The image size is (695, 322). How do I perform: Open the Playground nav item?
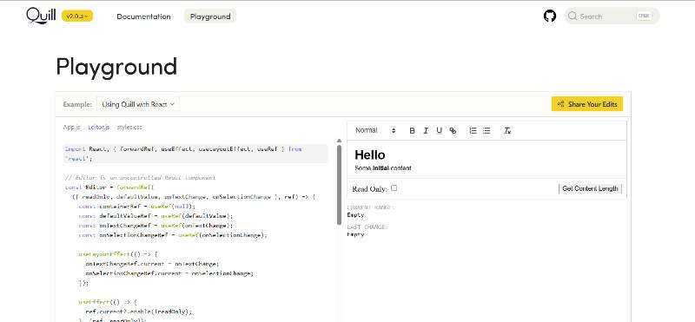click(x=210, y=16)
